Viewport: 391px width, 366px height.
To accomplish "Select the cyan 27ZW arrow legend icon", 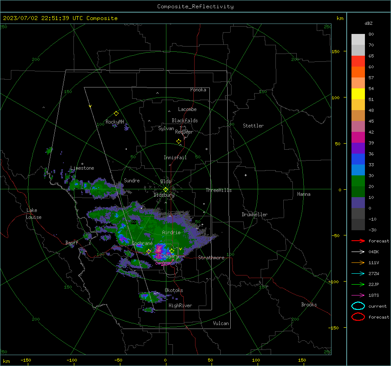I will click(358, 274).
